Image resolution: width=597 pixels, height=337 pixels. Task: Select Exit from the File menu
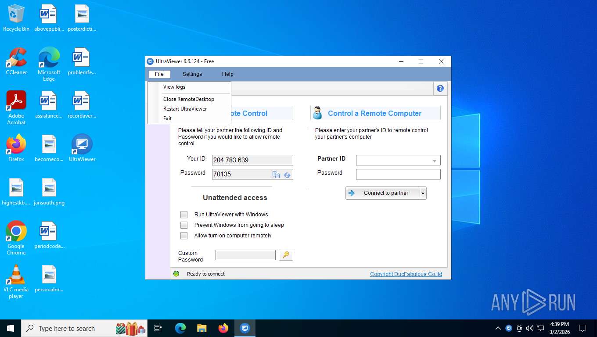[x=190, y=118]
